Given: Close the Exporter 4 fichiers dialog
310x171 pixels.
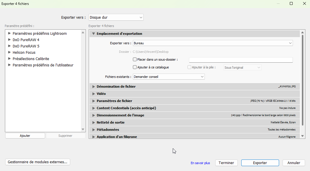Looking at the screenshot, I should tap(305, 3).
